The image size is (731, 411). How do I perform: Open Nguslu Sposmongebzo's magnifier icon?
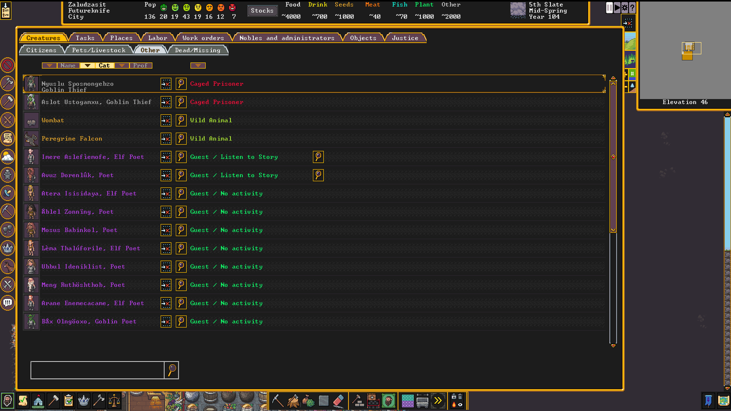(x=181, y=84)
